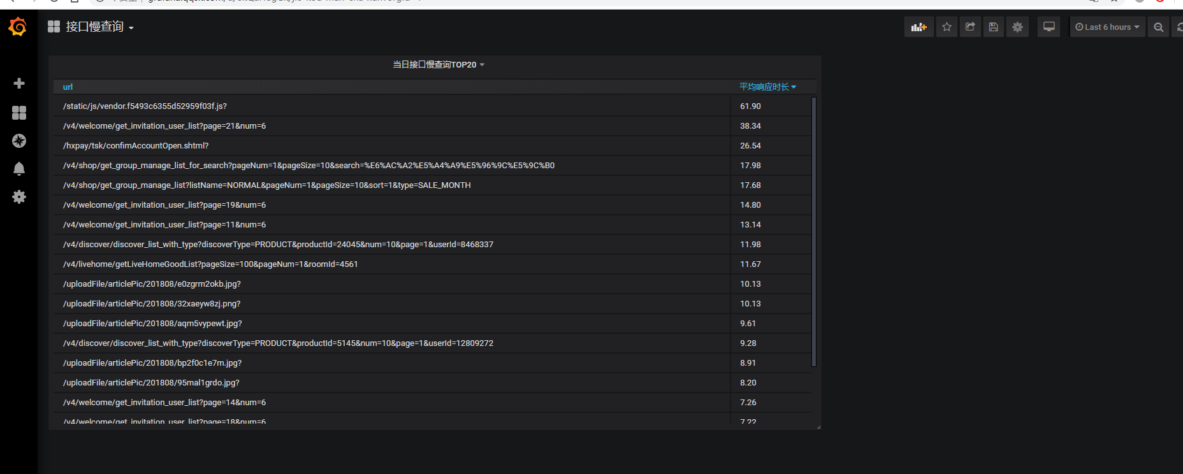
Task: Click the 11.67 response time value
Action: 750,264
